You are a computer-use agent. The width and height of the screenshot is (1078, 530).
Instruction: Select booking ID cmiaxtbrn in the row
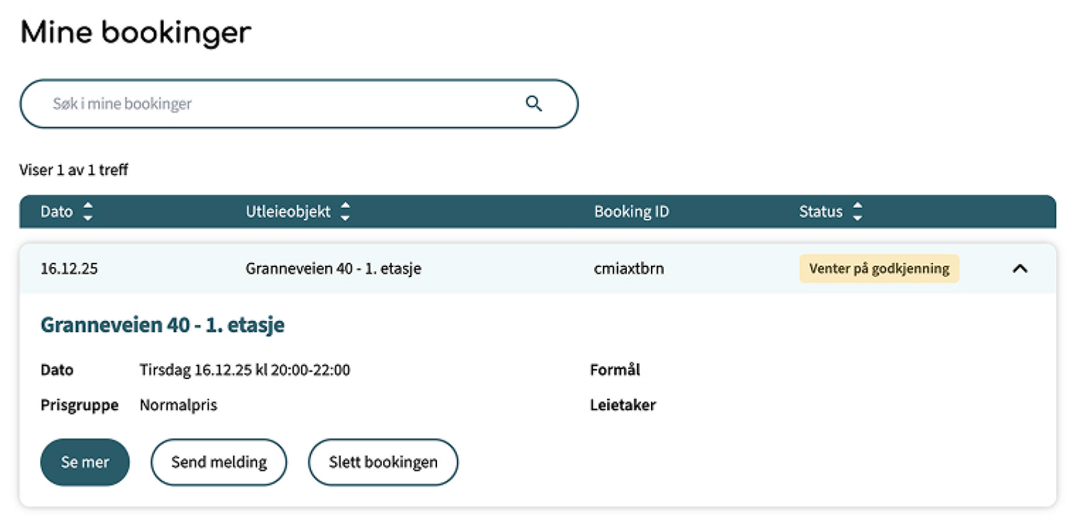point(628,269)
